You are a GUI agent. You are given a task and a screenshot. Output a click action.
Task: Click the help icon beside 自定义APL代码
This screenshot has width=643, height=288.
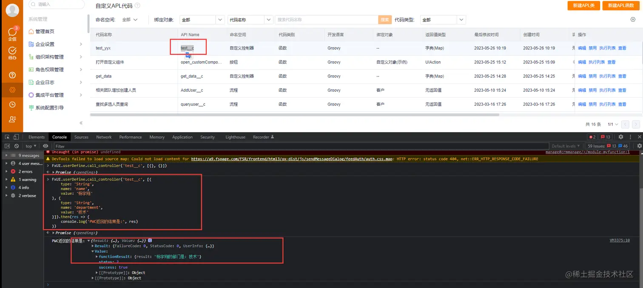137,6
